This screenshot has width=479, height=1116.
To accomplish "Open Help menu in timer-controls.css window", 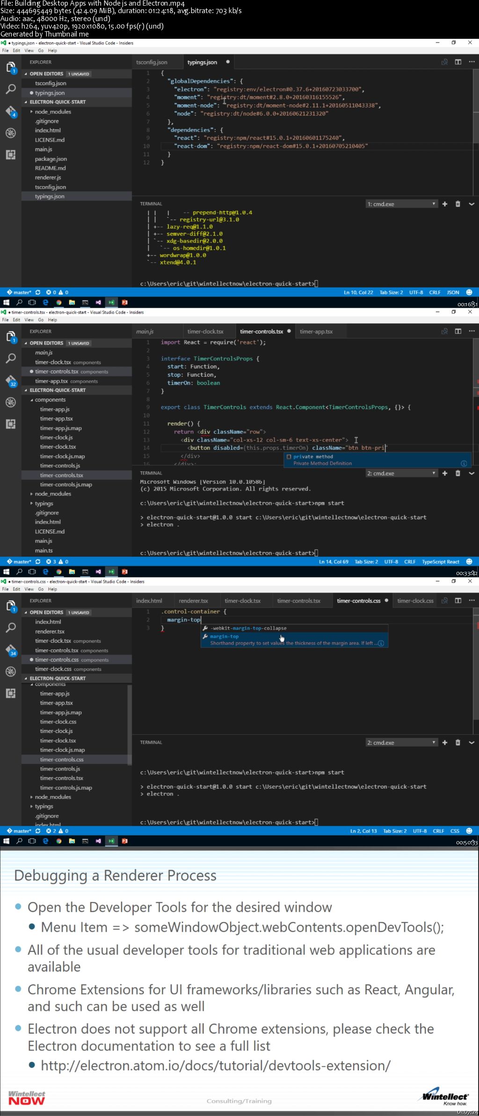I will [52, 589].
